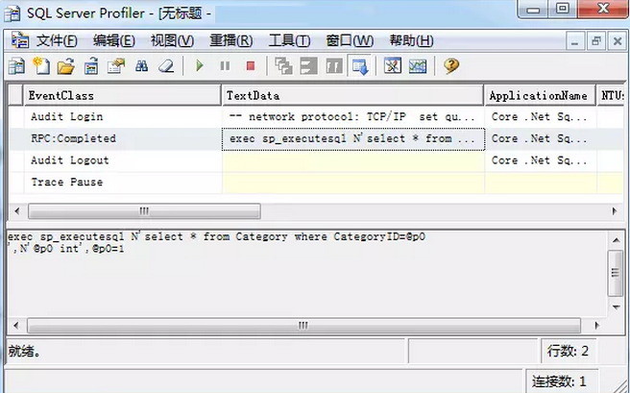Click ApplicationName cell in Audit Login row

541,117
